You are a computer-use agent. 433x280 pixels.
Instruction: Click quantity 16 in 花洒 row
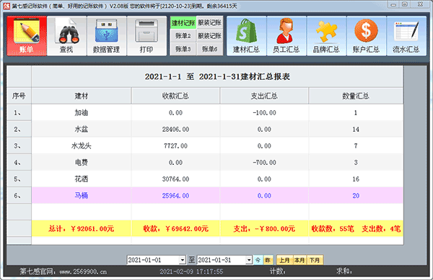pyautogui.click(x=356, y=179)
